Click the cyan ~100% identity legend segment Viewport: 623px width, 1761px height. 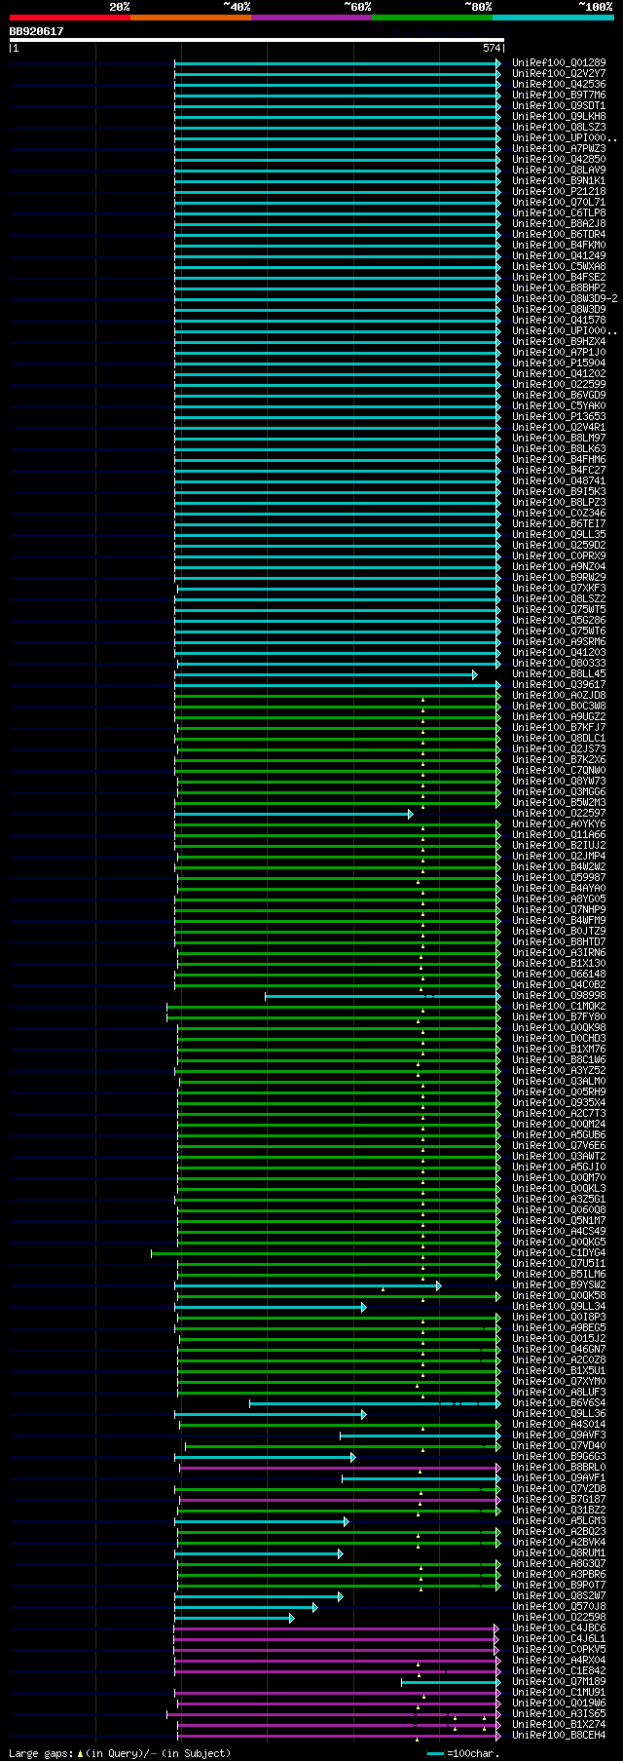click(x=553, y=18)
